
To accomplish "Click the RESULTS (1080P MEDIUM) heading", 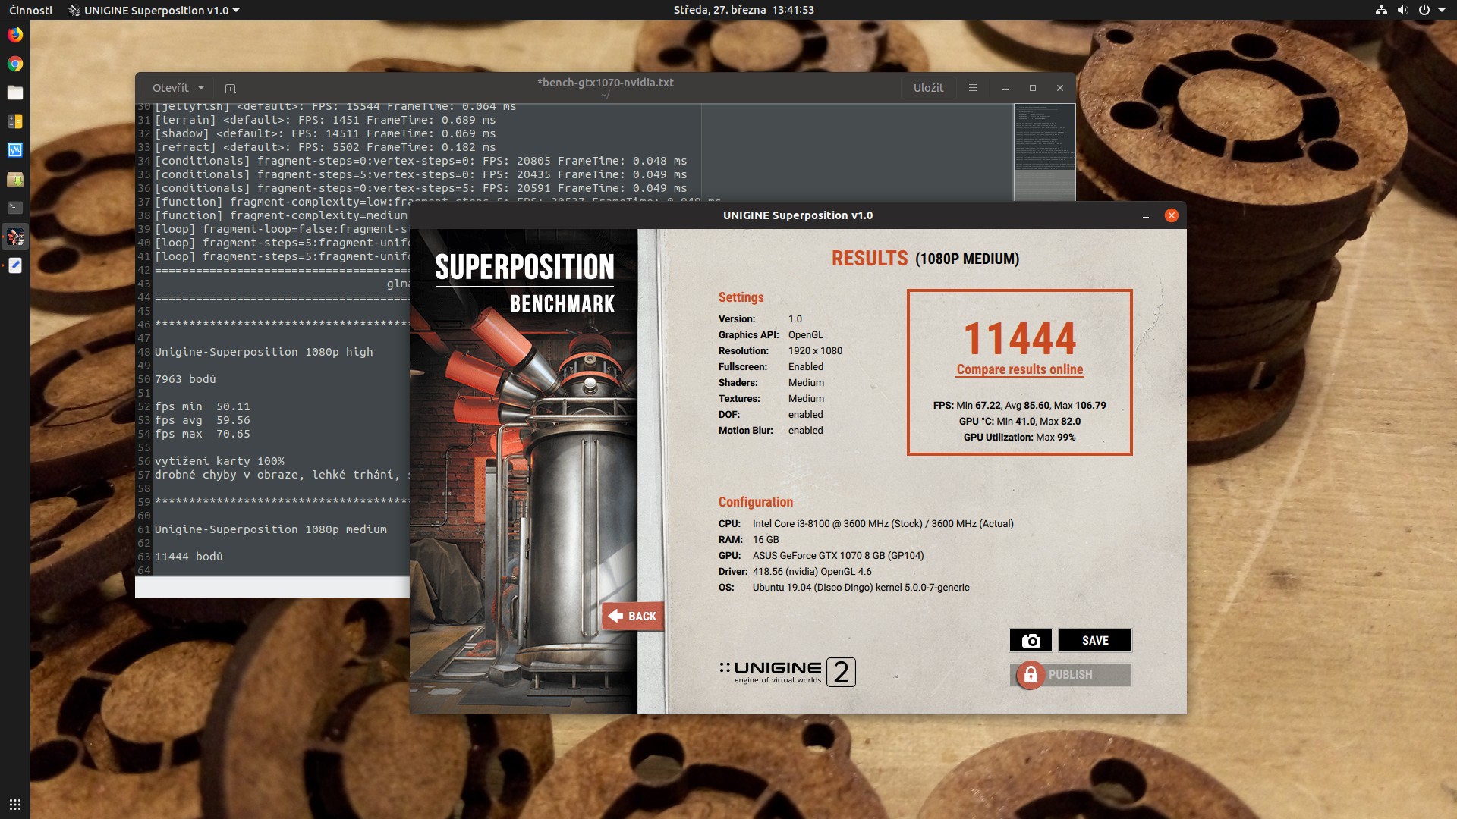I will click(925, 259).
